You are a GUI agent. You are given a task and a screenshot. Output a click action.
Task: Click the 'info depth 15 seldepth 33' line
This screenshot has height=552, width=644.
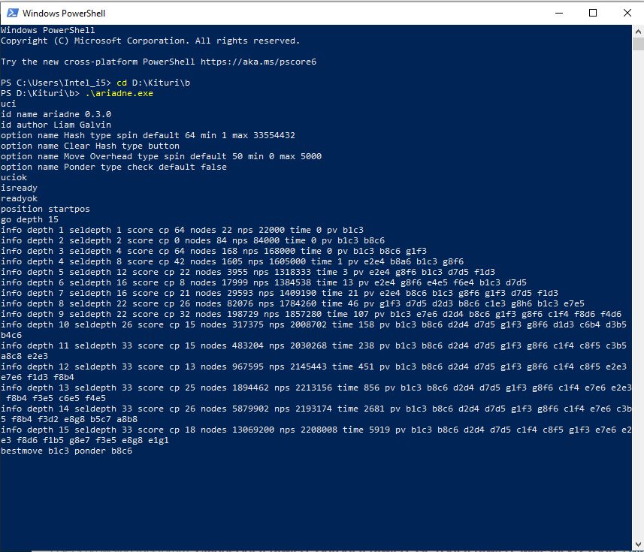(316, 435)
